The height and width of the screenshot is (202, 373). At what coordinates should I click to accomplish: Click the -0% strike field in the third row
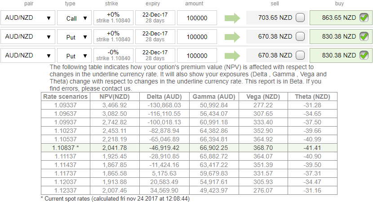click(114, 56)
